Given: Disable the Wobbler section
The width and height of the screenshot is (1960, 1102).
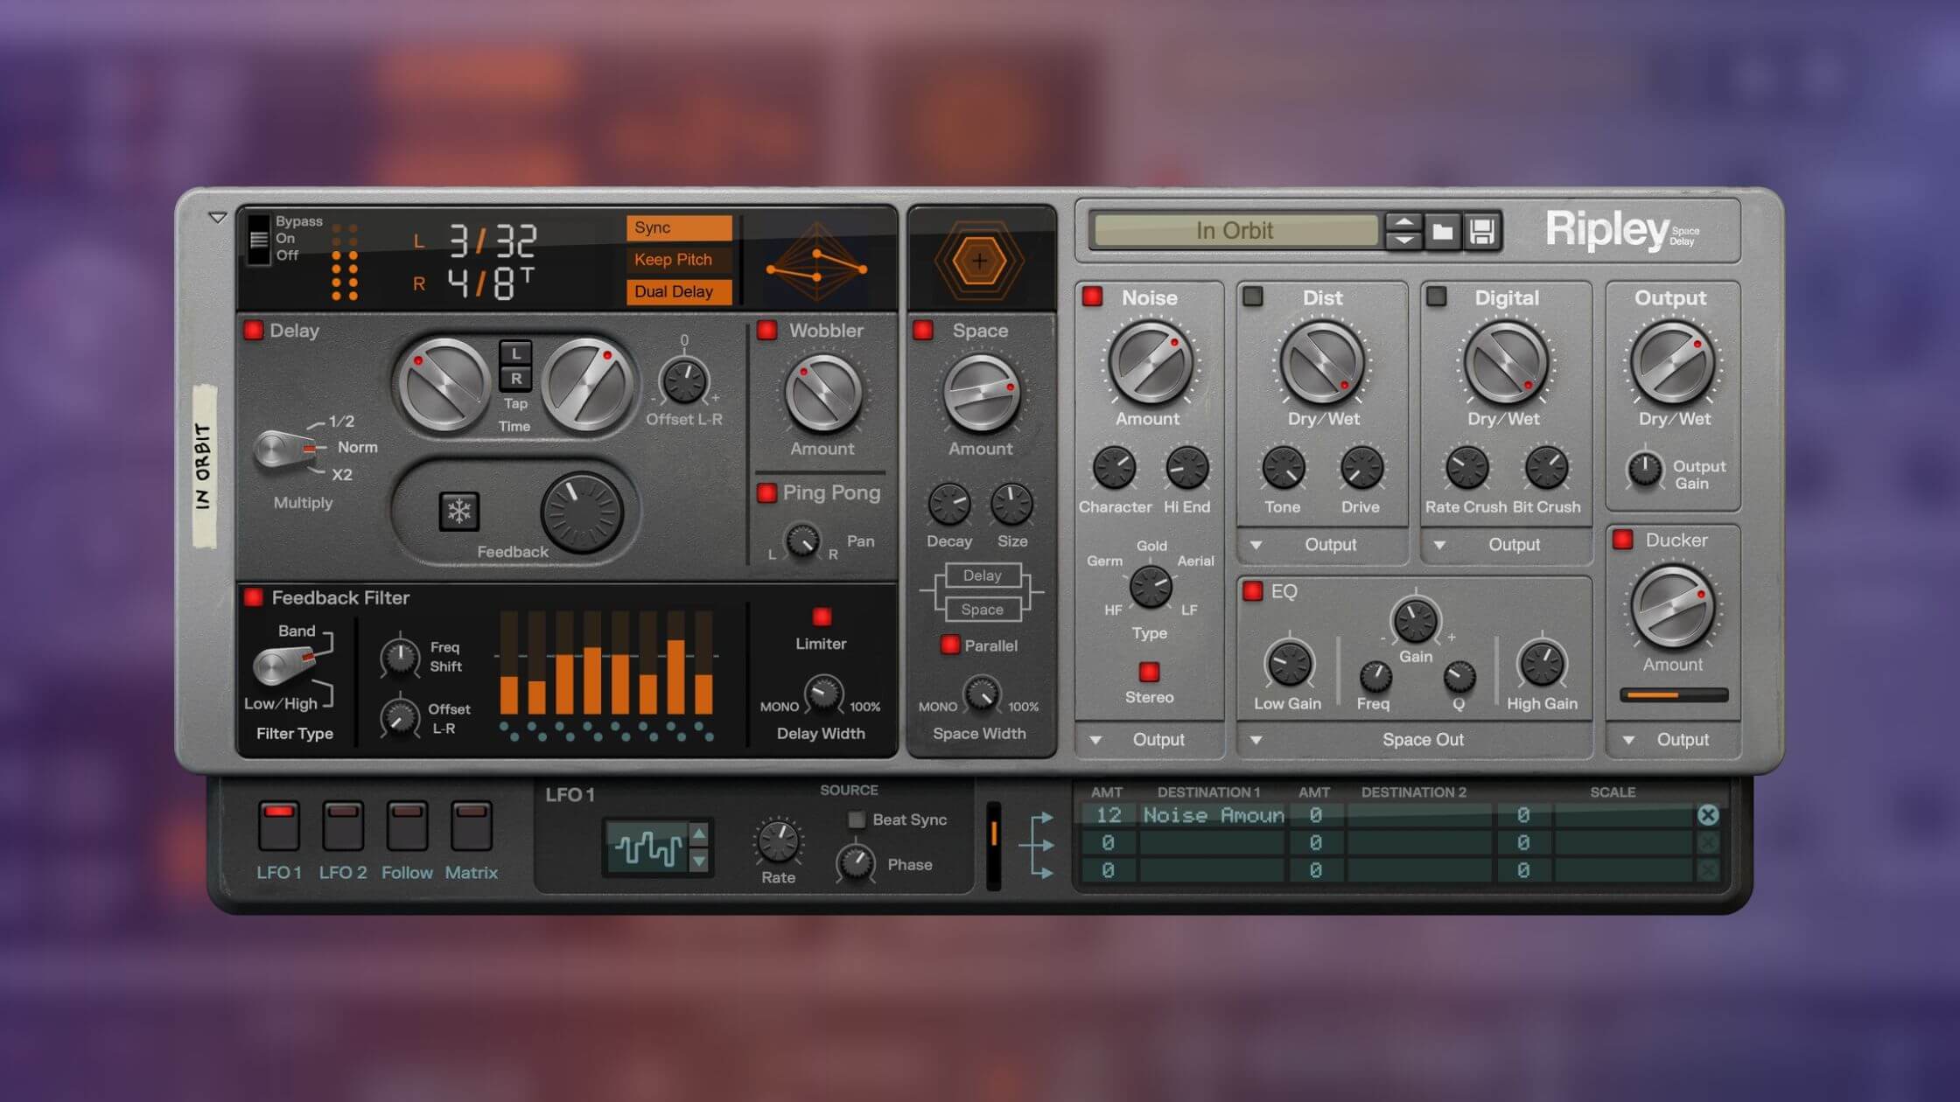Looking at the screenshot, I should point(767,331).
